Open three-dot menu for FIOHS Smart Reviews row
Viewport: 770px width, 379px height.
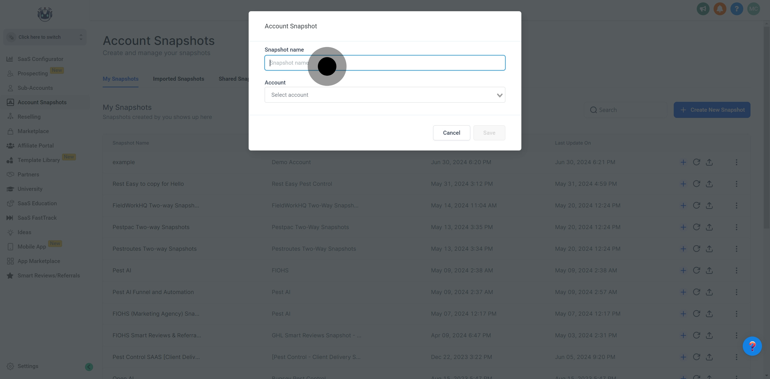point(736,335)
